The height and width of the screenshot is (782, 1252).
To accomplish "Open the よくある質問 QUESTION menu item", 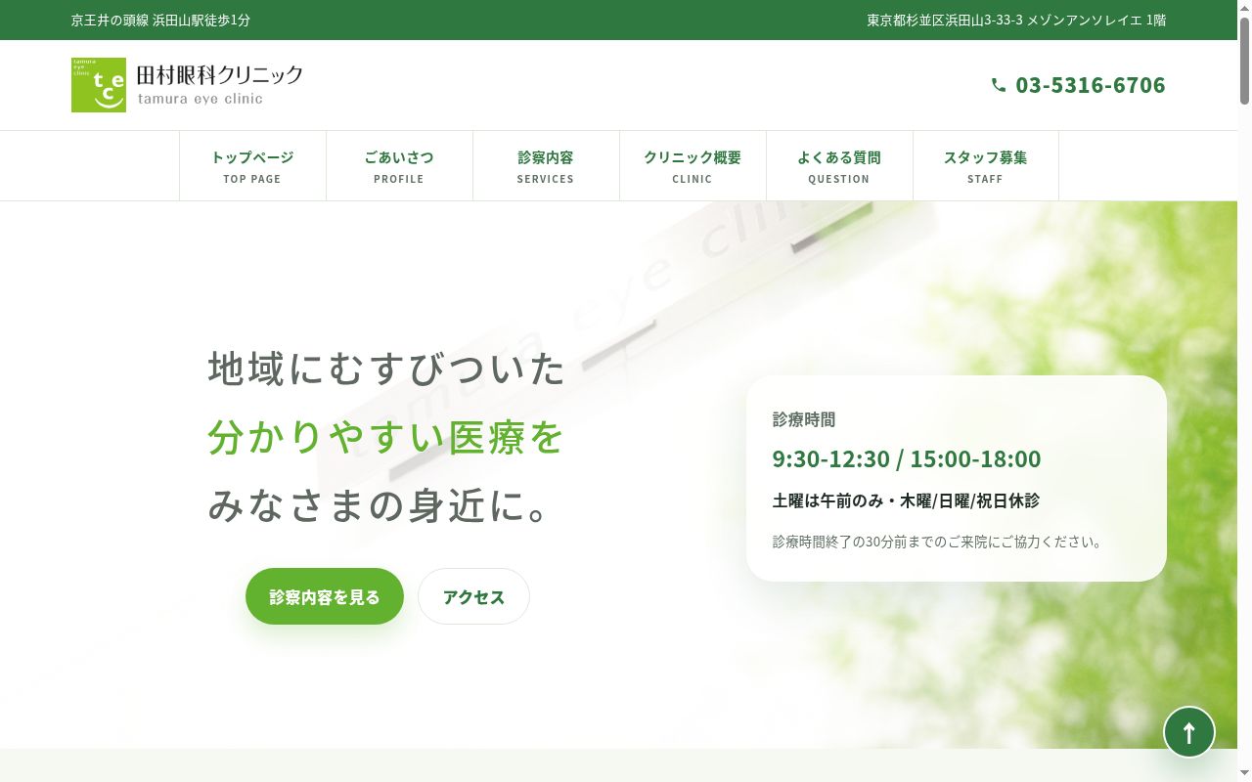I will click(x=839, y=166).
